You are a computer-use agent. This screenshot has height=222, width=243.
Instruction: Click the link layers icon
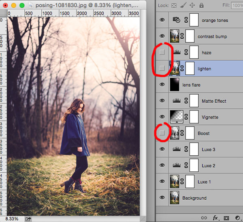click(204, 218)
